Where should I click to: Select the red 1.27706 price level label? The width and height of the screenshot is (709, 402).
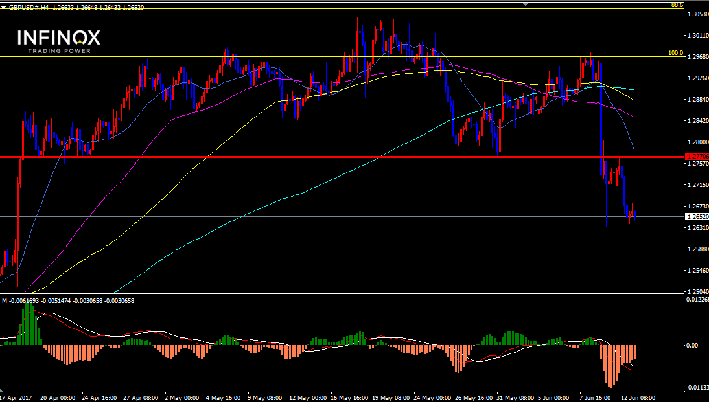coord(697,156)
